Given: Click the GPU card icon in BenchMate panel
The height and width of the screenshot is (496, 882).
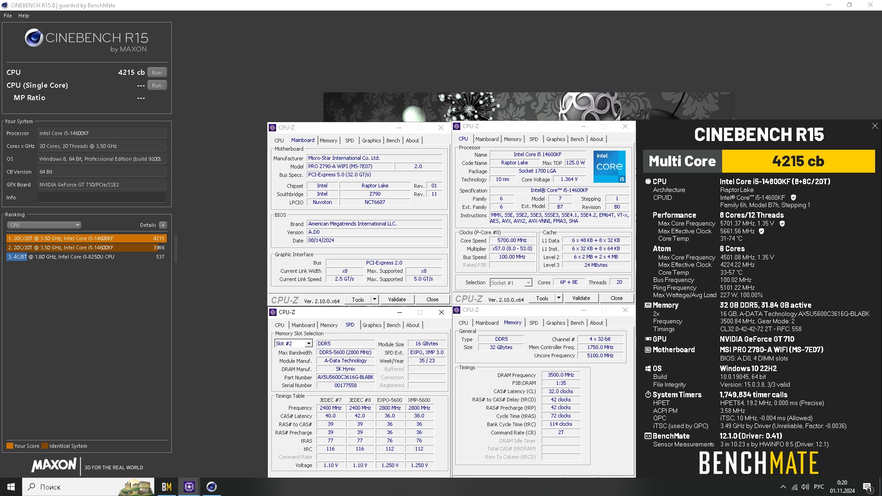Looking at the screenshot, I should [648, 339].
